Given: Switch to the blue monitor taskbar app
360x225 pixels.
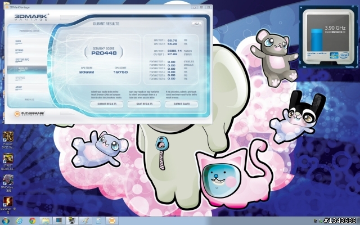Looking at the screenshot, I should point(58,221).
